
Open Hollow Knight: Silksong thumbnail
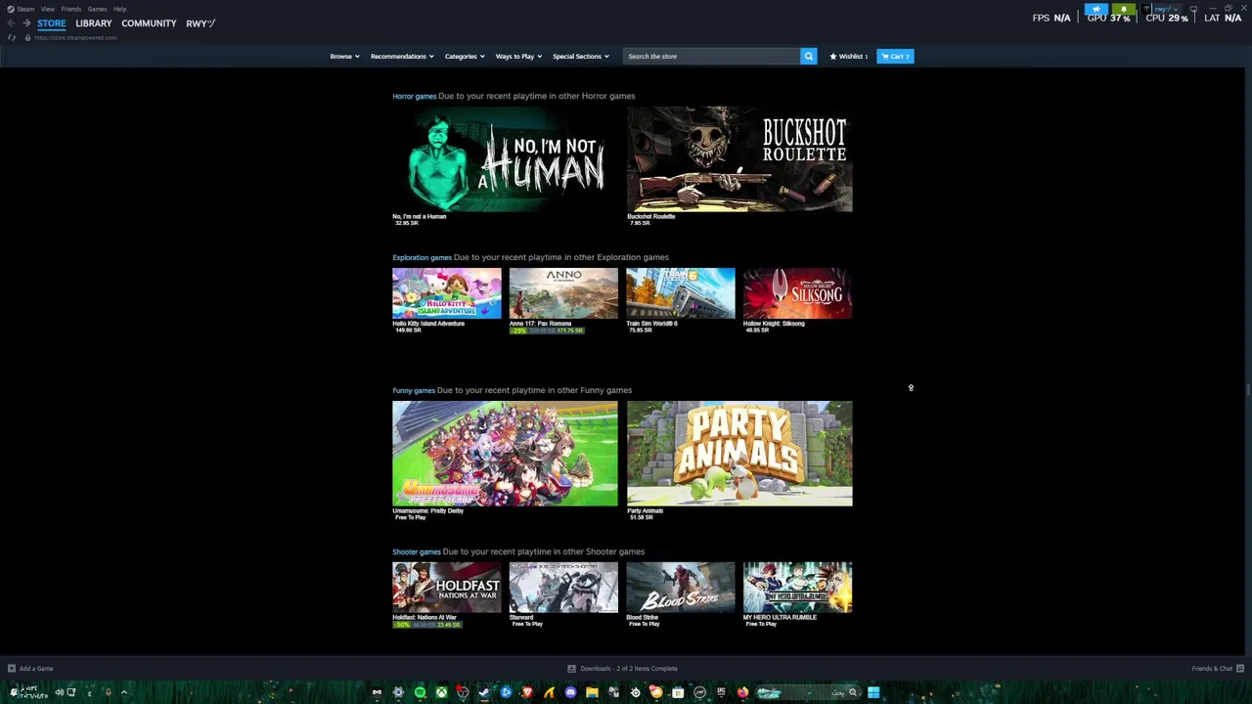click(797, 293)
